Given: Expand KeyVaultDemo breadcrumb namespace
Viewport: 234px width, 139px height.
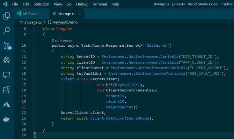Looking at the screenshot, I should pos(65,22).
